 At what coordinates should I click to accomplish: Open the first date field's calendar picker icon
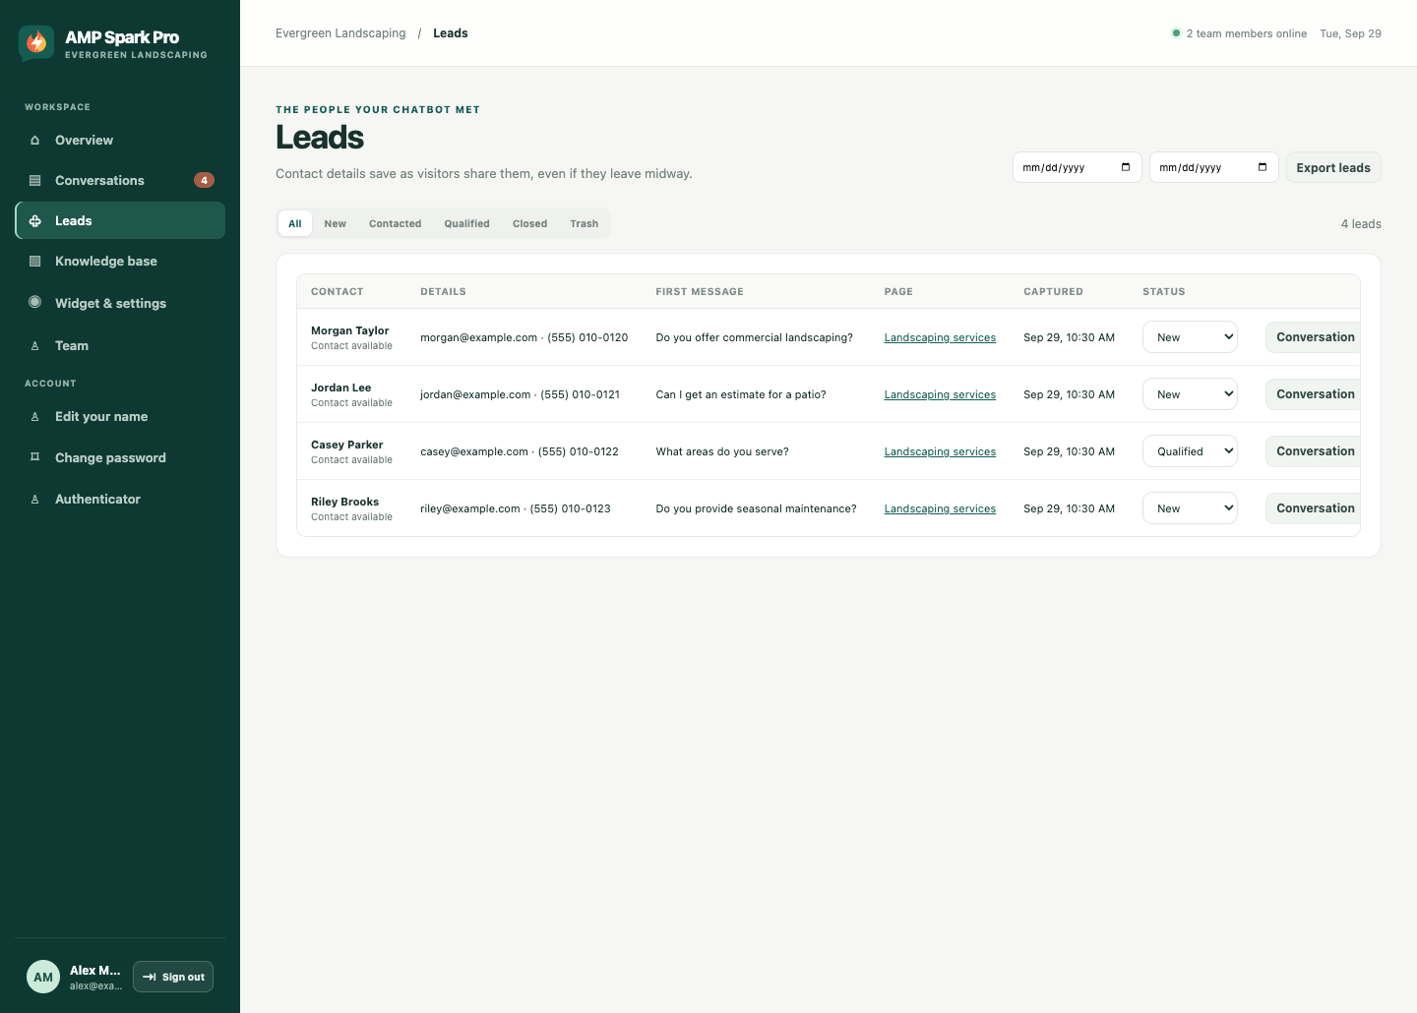[1126, 167]
